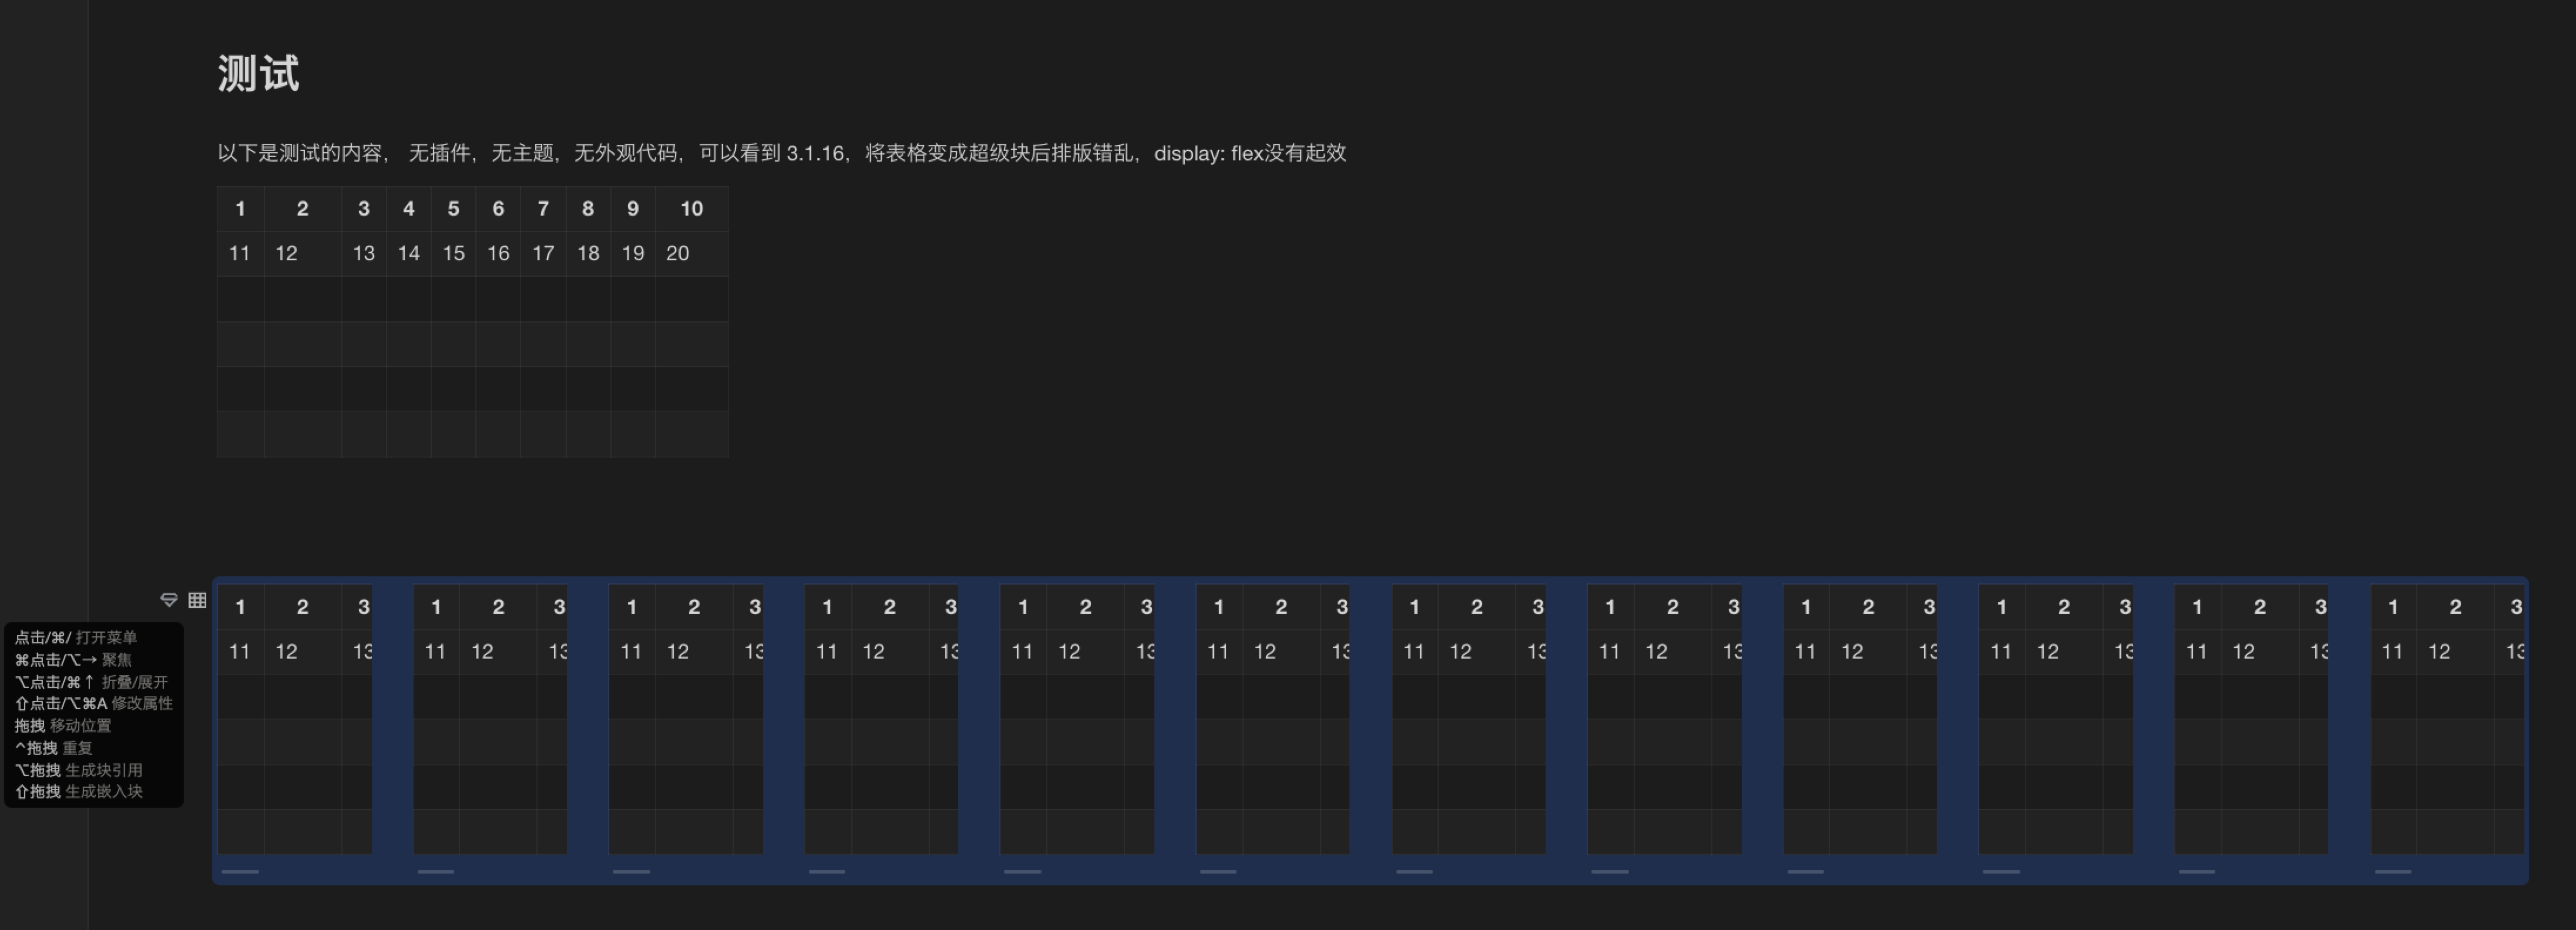Select header cell 10 in the top table

(x=691, y=209)
